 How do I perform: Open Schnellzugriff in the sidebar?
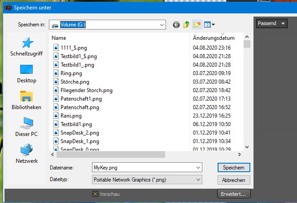26,47
